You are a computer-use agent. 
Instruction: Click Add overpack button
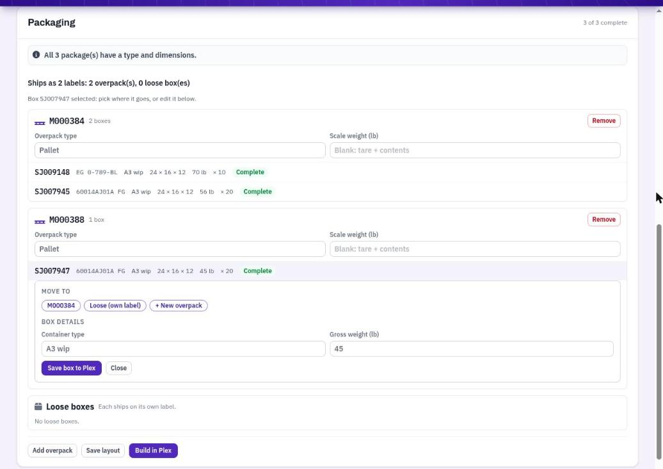52,450
